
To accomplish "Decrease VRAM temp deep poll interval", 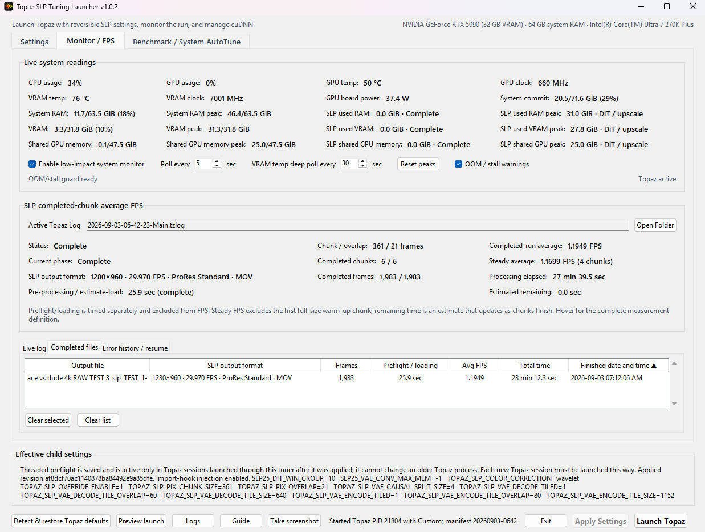I will 363,166.
